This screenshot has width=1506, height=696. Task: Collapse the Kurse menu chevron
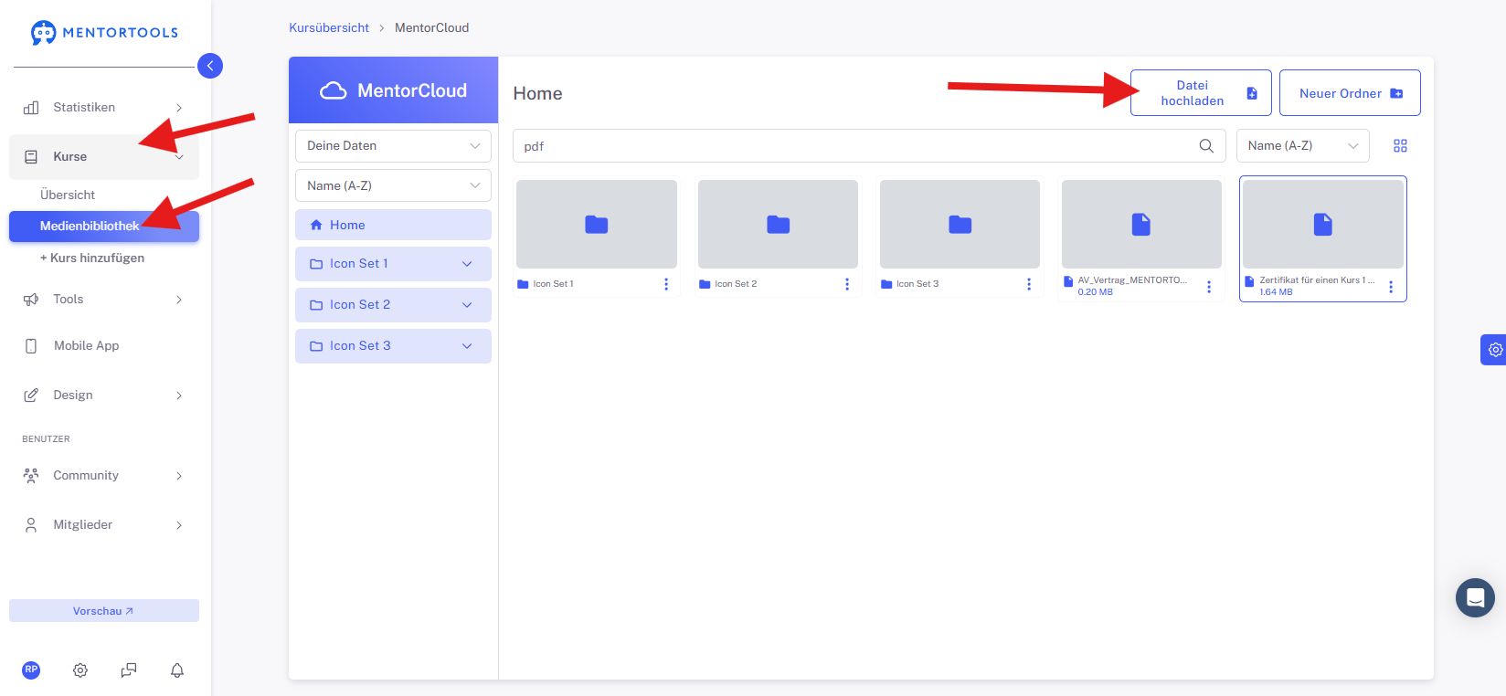point(179,157)
